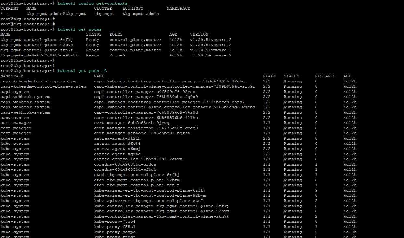
Task: Click the <none> role value
Action: point(117,55)
